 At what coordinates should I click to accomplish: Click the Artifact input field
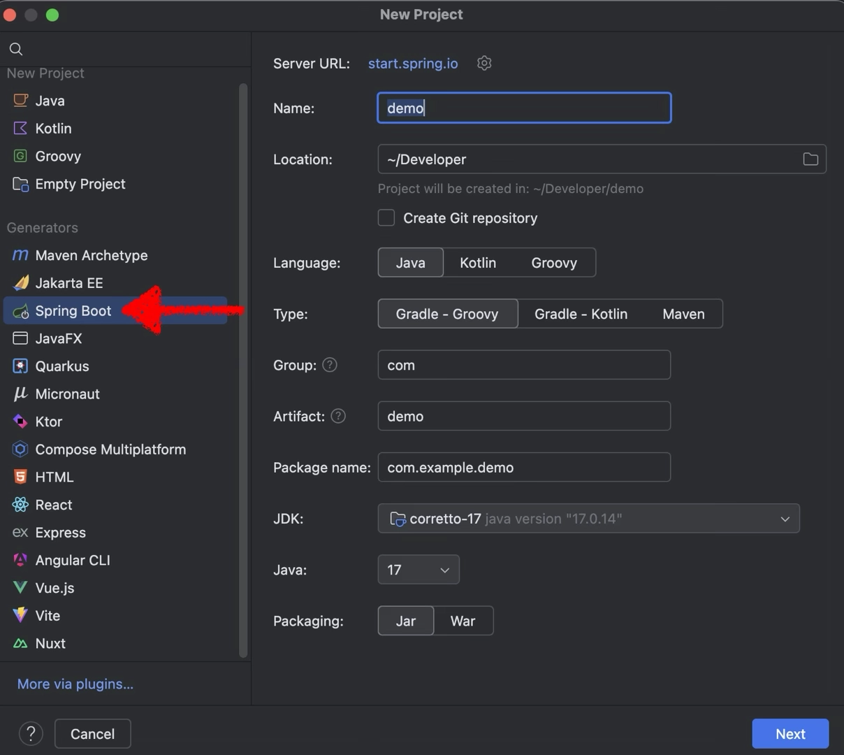[x=524, y=416]
